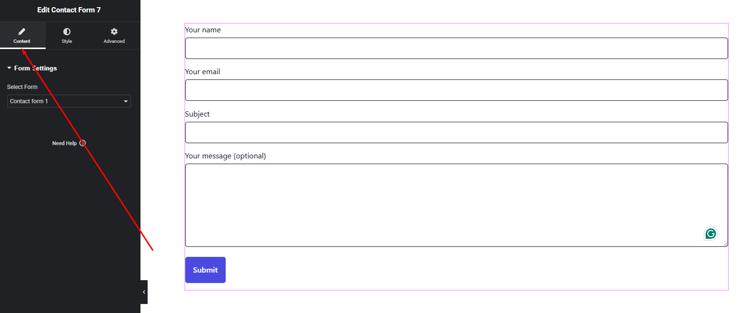Grab the message textarea resize handle
This screenshot has height=313, width=749.
pos(726,245)
